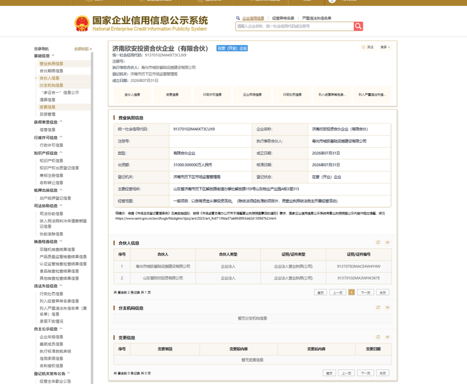Screen dimensions: 467x384
Task: Go to 清算信息 in sidebar
Action: coord(48,100)
